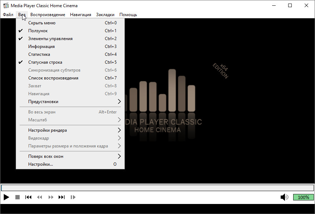This screenshot has height=214, width=315.
Task: Uncheck the Ползунок menu option
Action: [38, 31]
